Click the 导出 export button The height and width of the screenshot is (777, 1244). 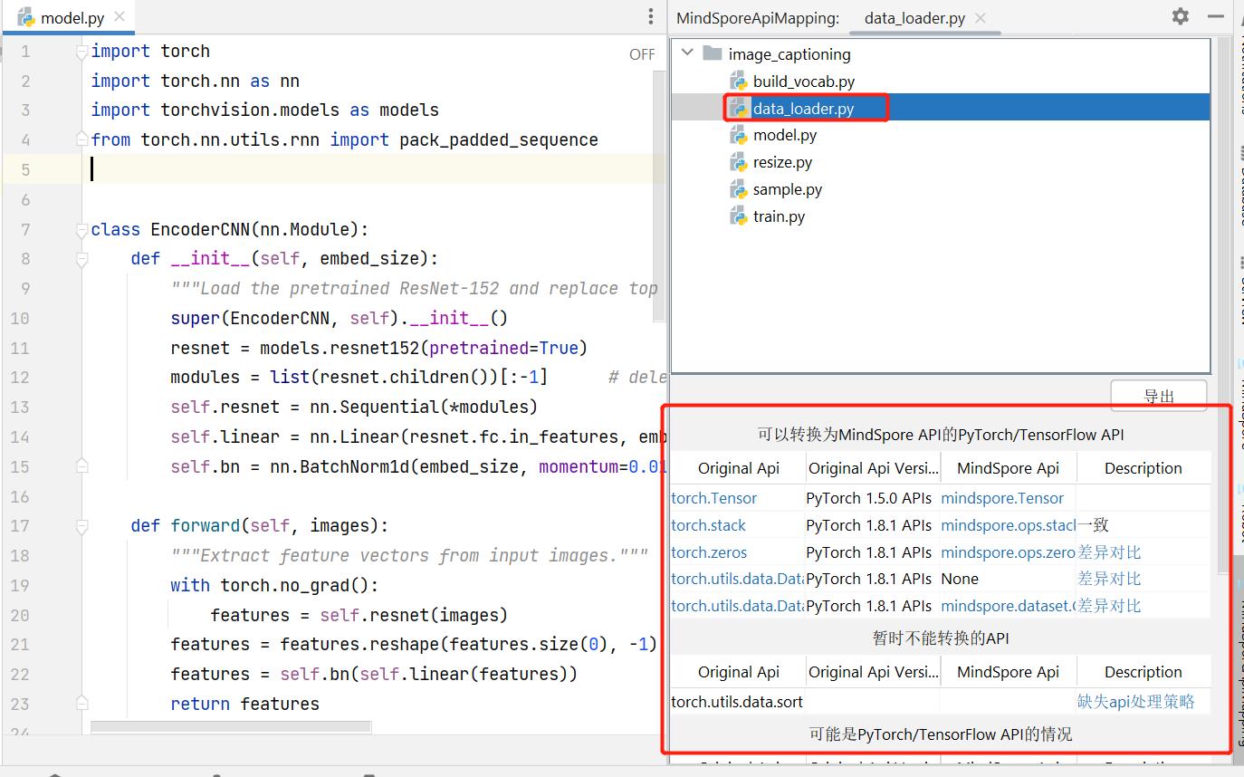[x=1158, y=396]
